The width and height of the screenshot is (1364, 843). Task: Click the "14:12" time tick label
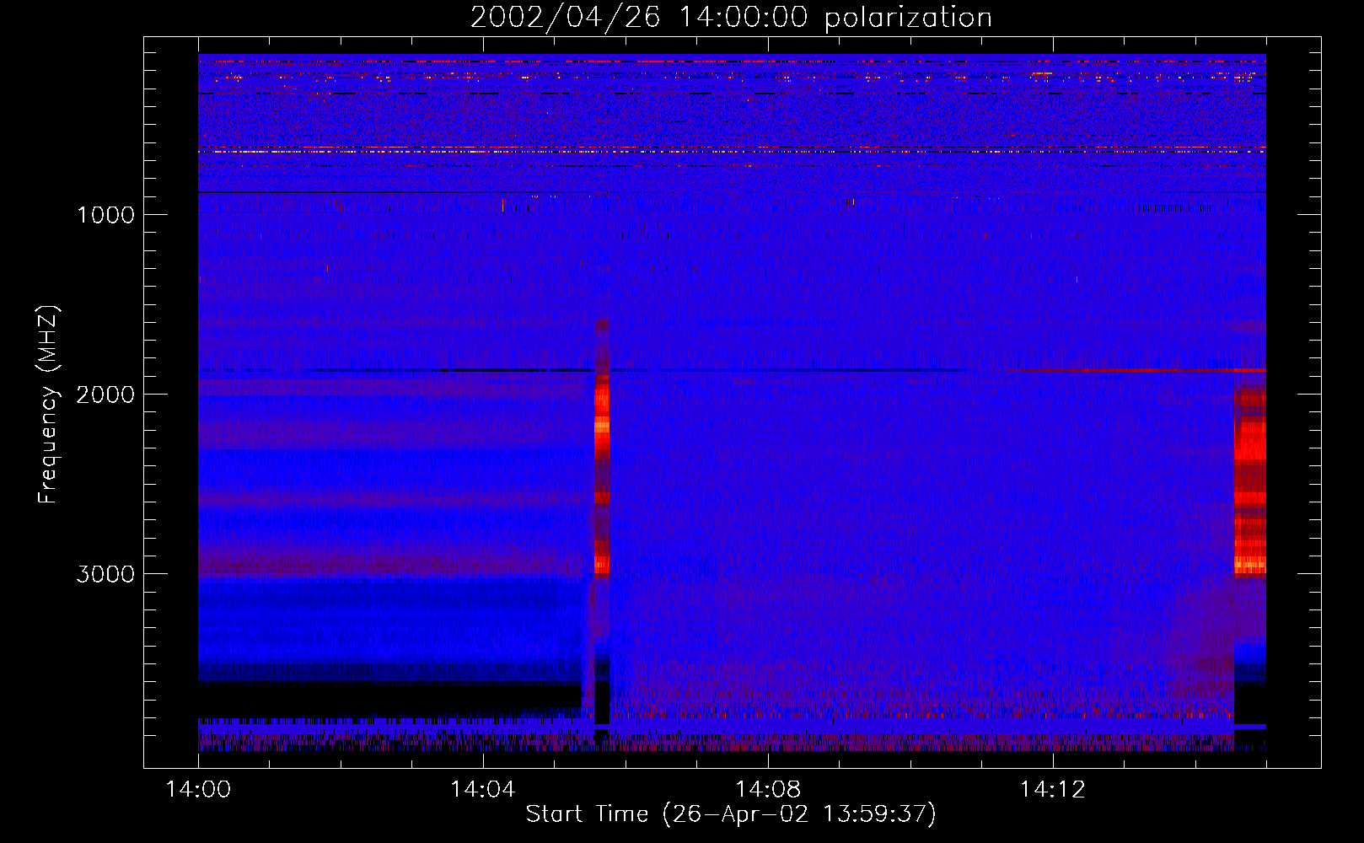[1053, 790]
